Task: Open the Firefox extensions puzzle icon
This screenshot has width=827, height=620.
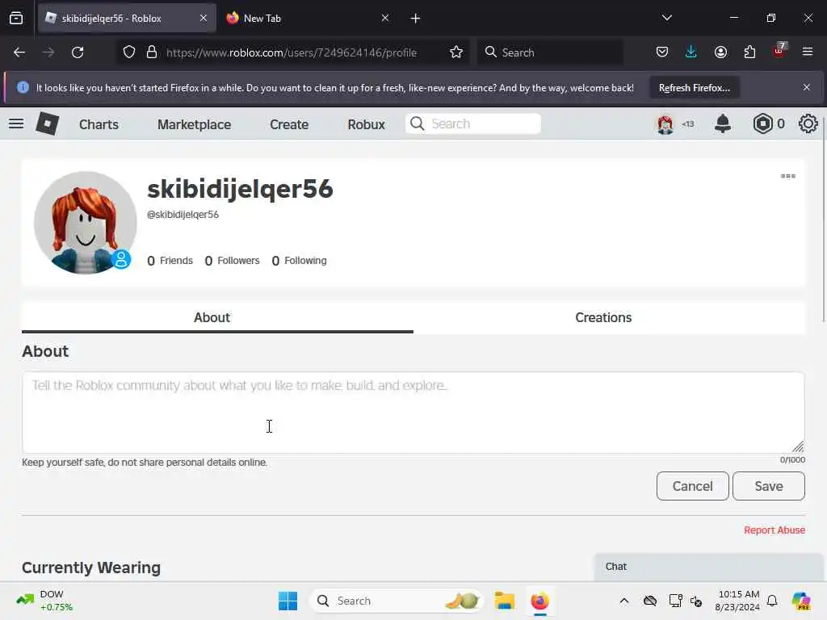Action: [749, 52]
